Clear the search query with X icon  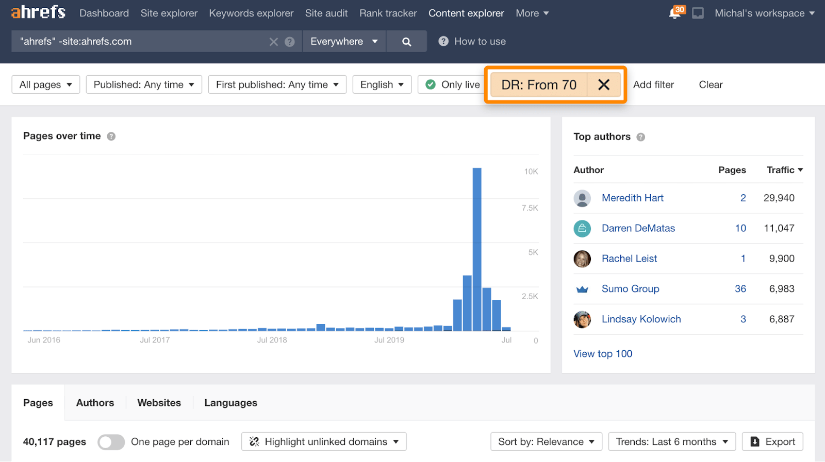pos(273,42)
